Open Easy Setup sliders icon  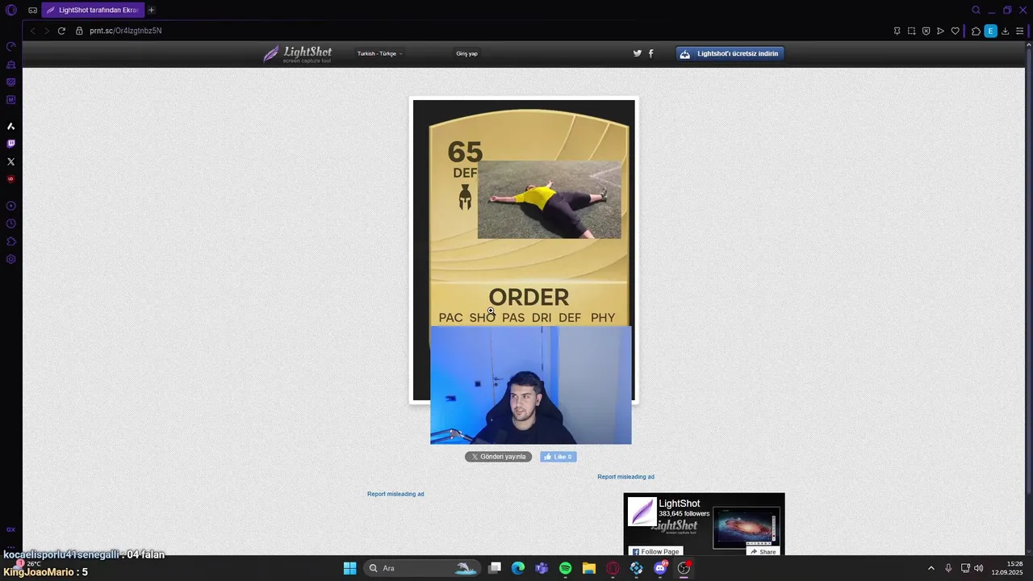(1019, 31)
